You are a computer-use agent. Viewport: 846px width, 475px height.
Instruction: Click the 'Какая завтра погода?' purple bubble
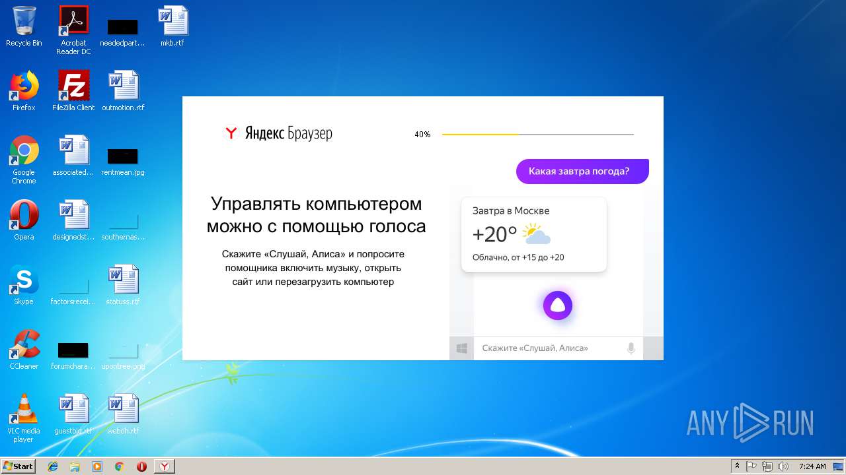click(x=582, y=172)
